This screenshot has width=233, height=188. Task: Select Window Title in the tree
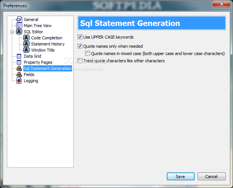(x=43, y=50)
